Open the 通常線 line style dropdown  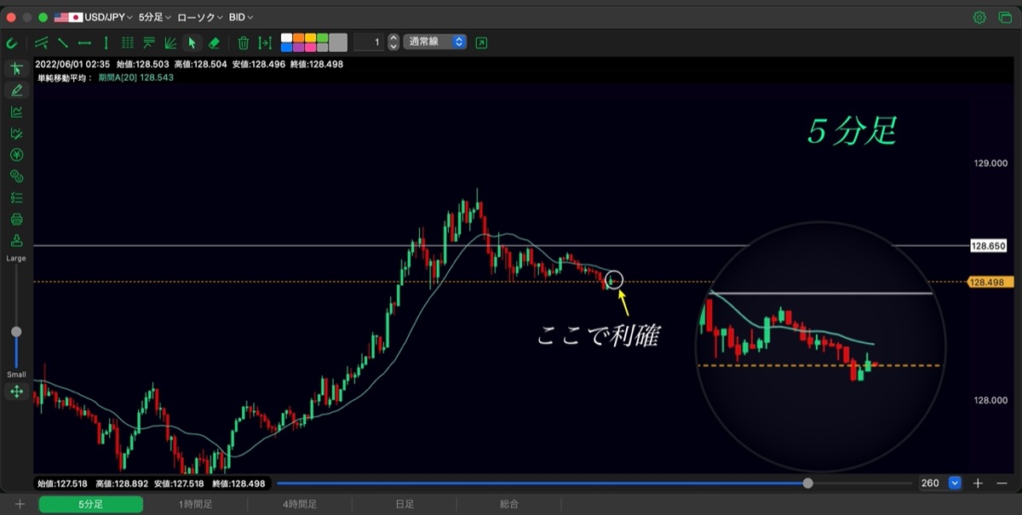click(435, 42)
